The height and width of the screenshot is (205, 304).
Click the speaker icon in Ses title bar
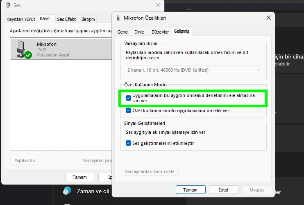coord(8,5)
